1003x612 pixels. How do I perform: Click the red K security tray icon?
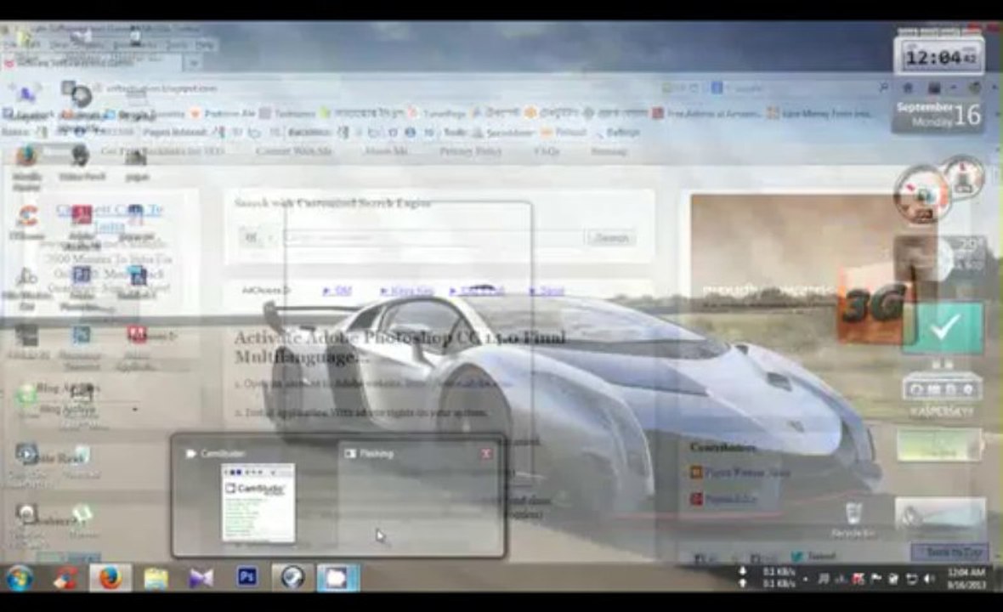coord(858,579)
